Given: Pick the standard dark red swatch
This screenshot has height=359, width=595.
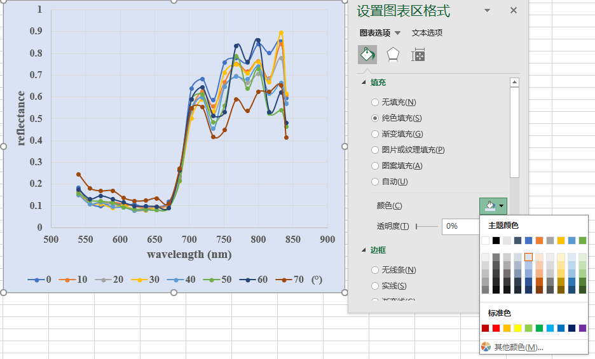Looking at the screenshot, I should pyautogui.click(x=485, y=328).
